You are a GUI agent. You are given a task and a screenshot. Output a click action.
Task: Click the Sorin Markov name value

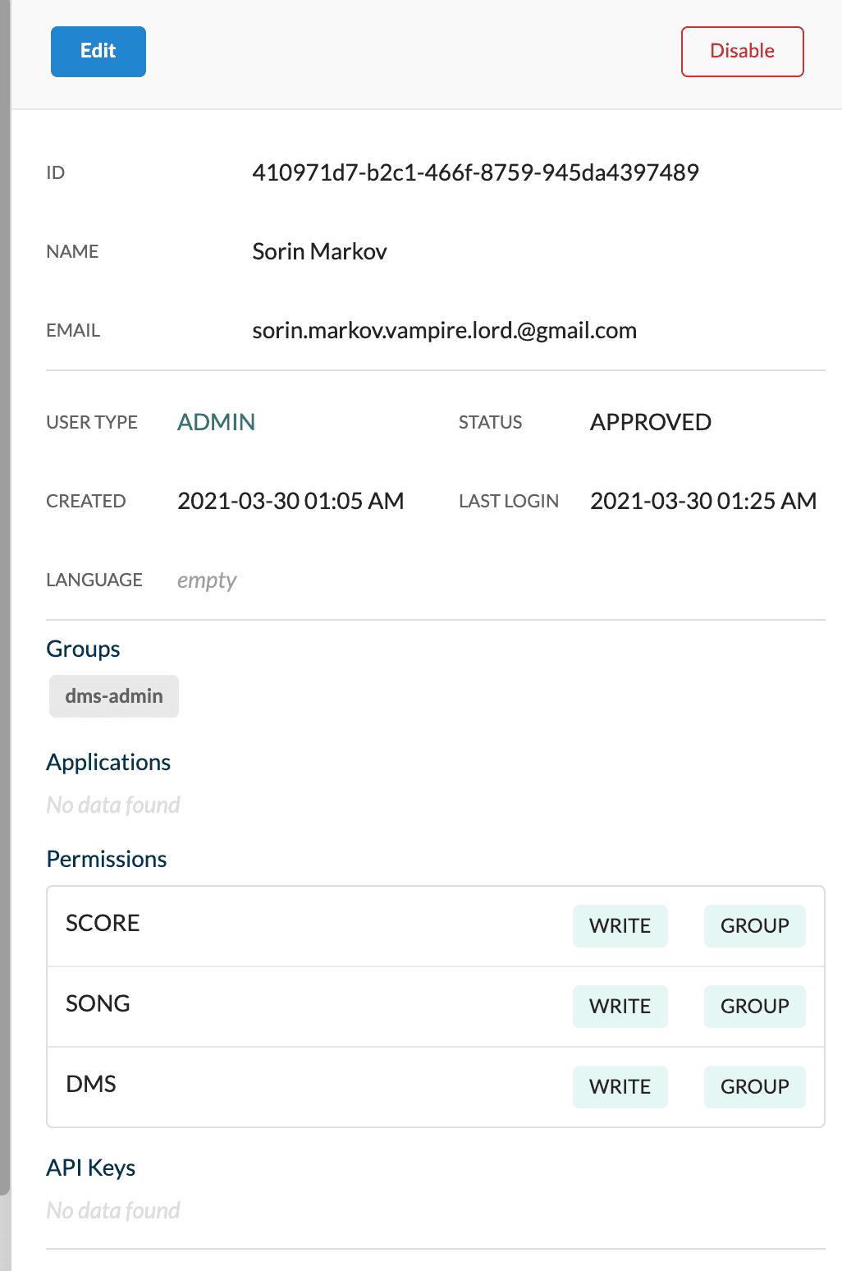pyautogui.click(x=319, y=251)
